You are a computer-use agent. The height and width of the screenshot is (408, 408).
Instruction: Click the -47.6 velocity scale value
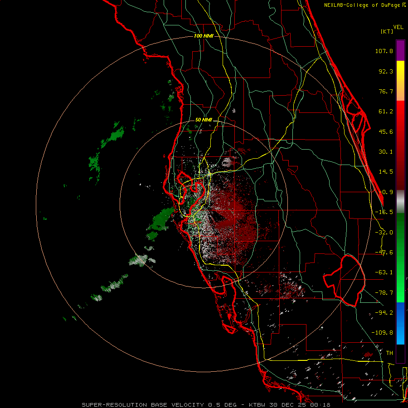click(384, 253)
